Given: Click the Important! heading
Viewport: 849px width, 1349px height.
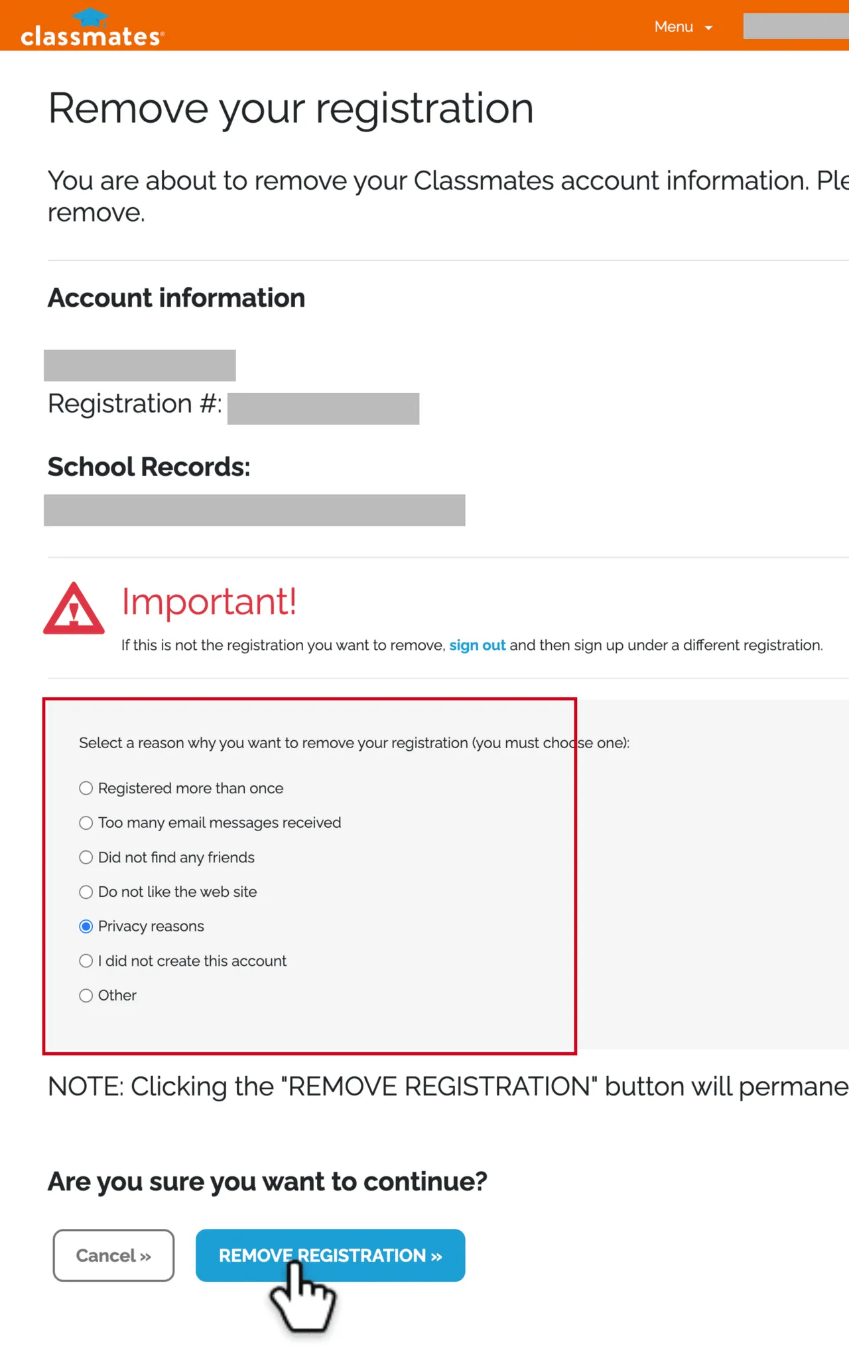Looking at the screenshot, I should [209, 601].
